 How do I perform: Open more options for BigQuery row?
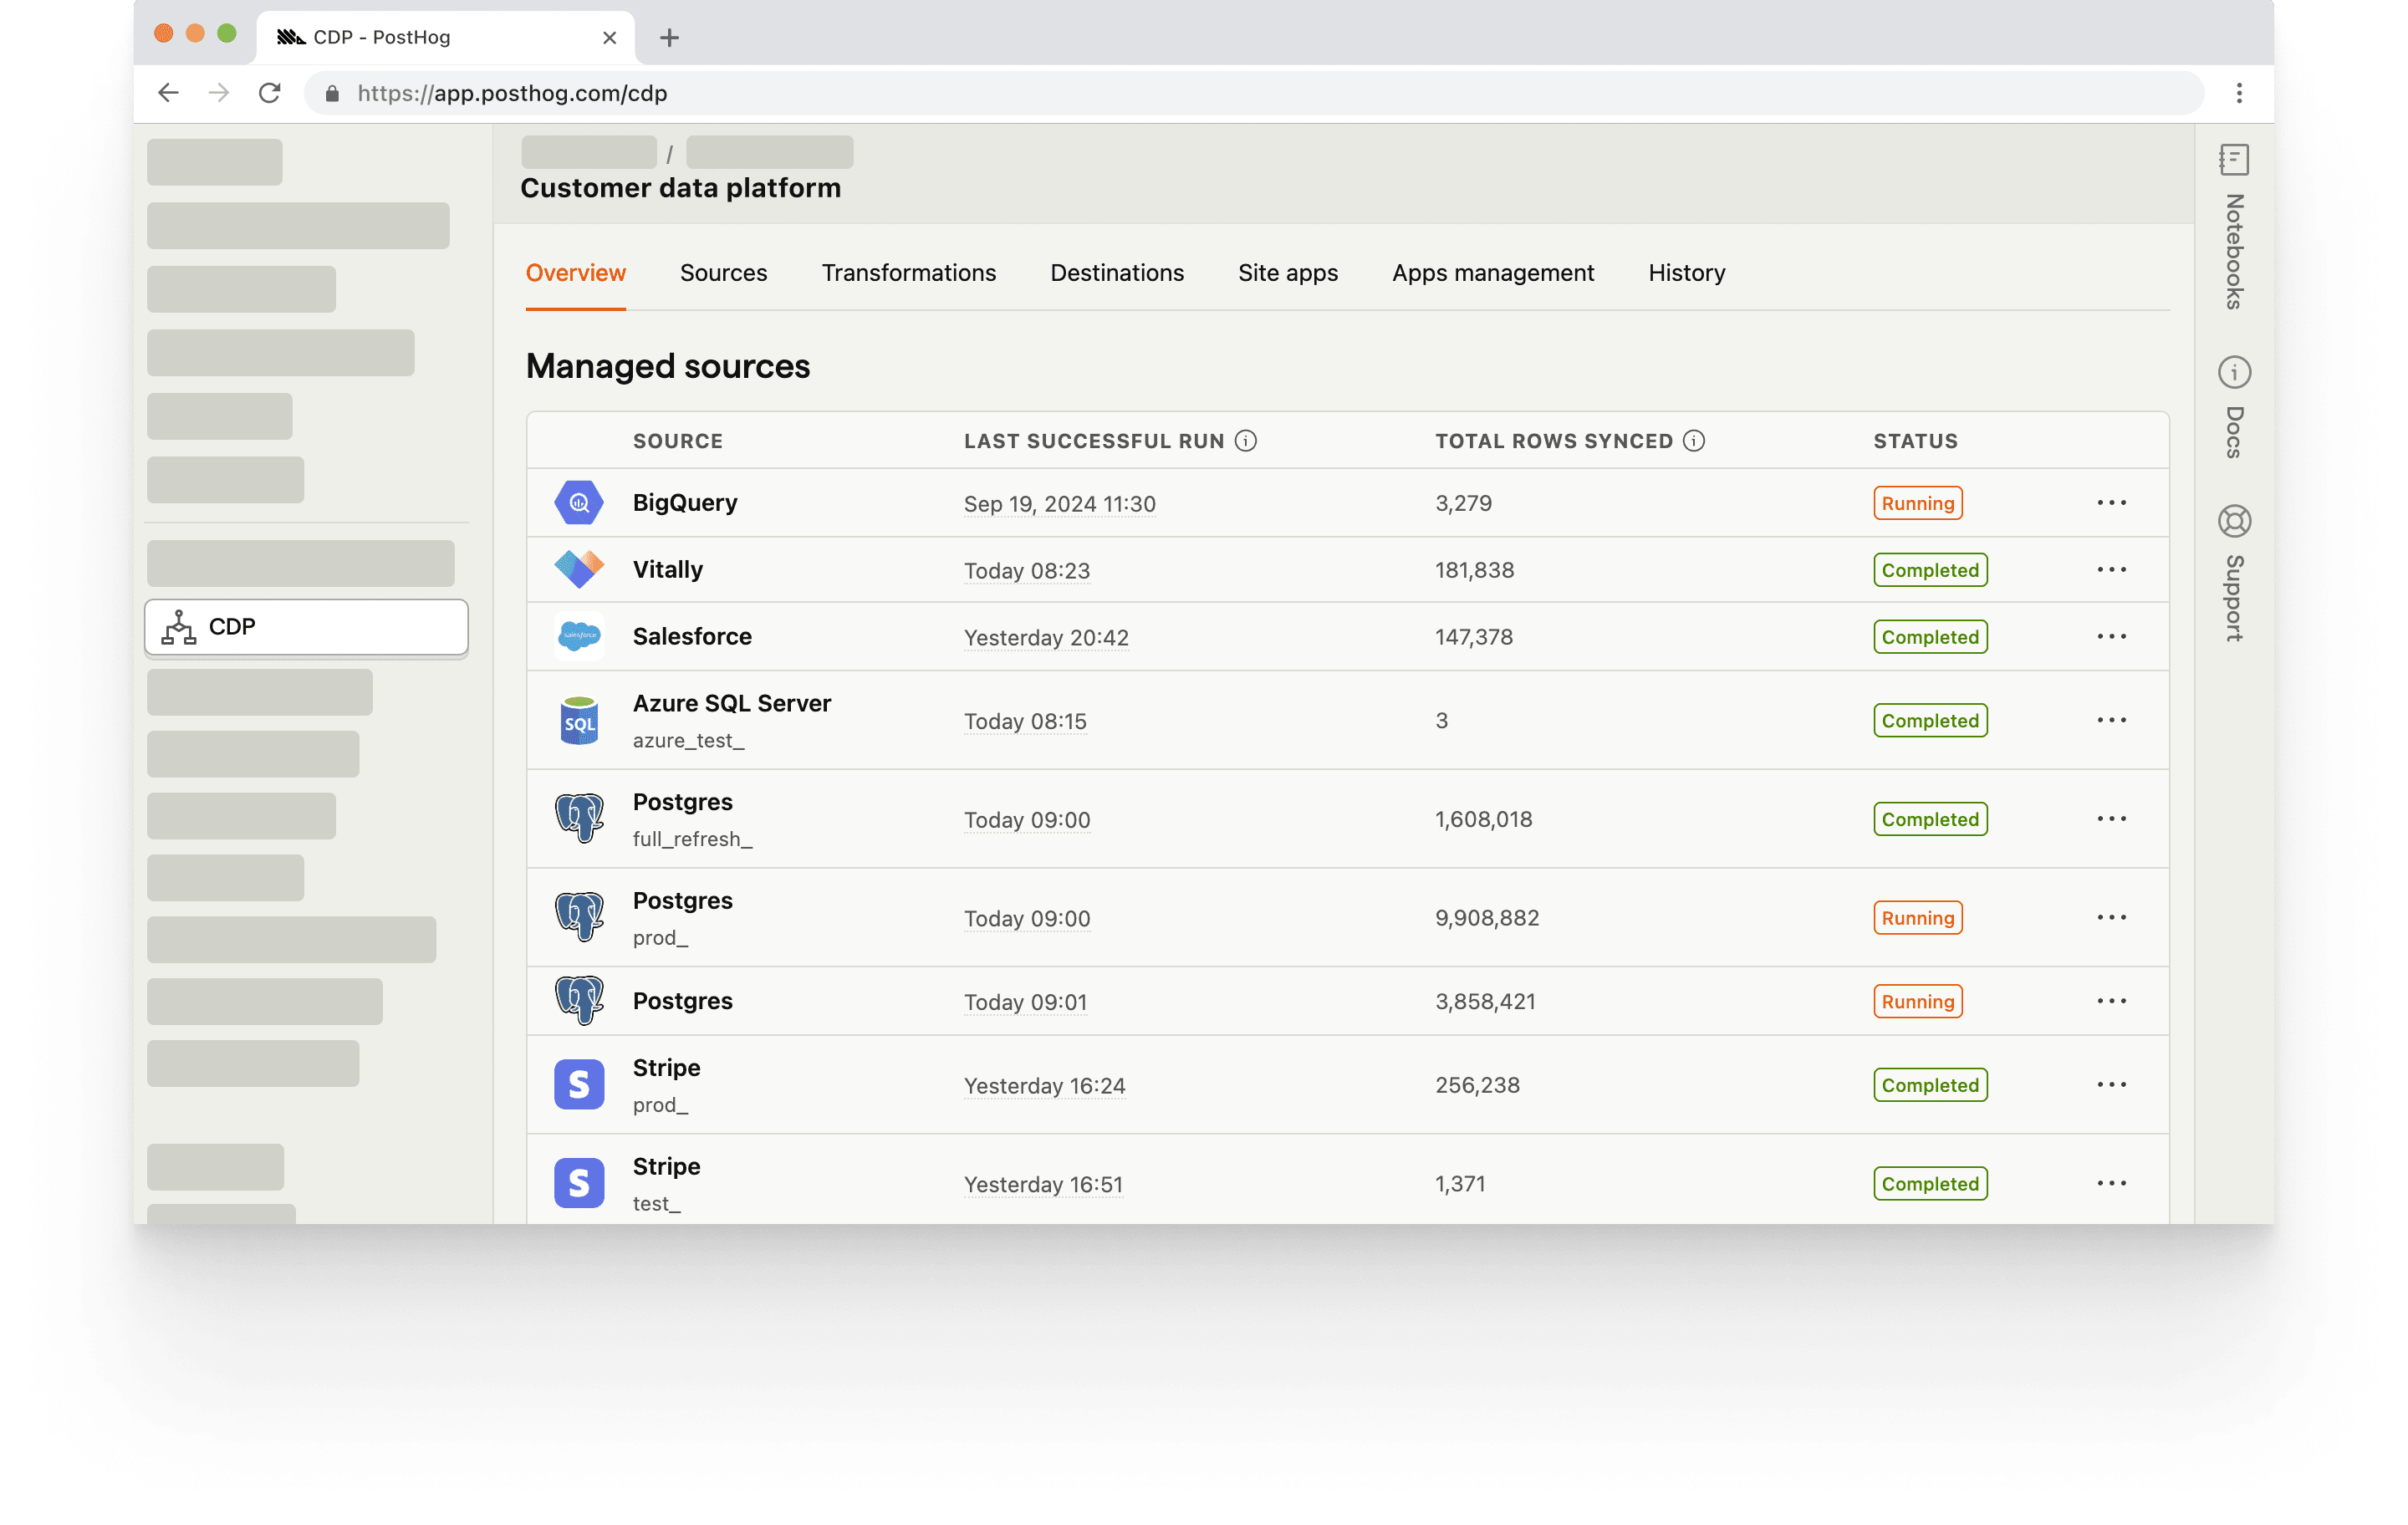coord(2111,503)
